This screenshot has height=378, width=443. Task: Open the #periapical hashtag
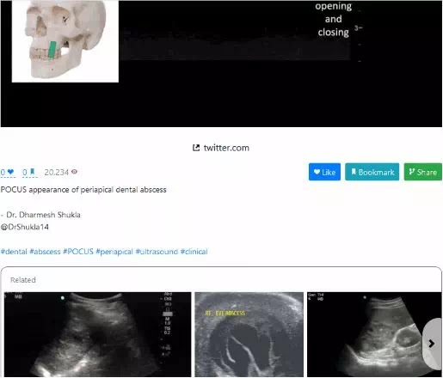click(114, 252)
